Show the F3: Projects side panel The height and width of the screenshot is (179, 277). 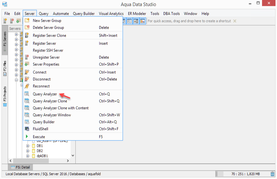[x=5, y=96]
